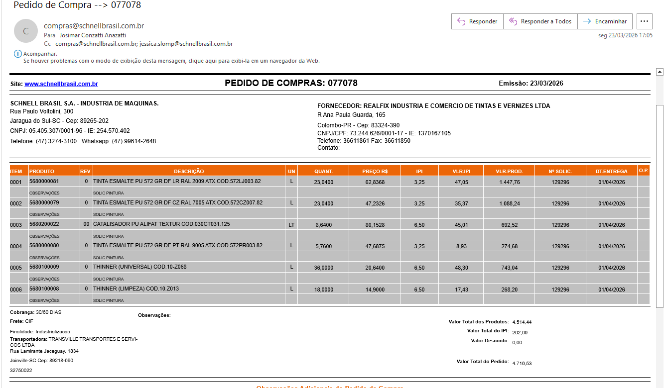Click the sender address compras@schnellbrasil.com.br
Viewport: 664px width, 388px height.
click(94, 26)
